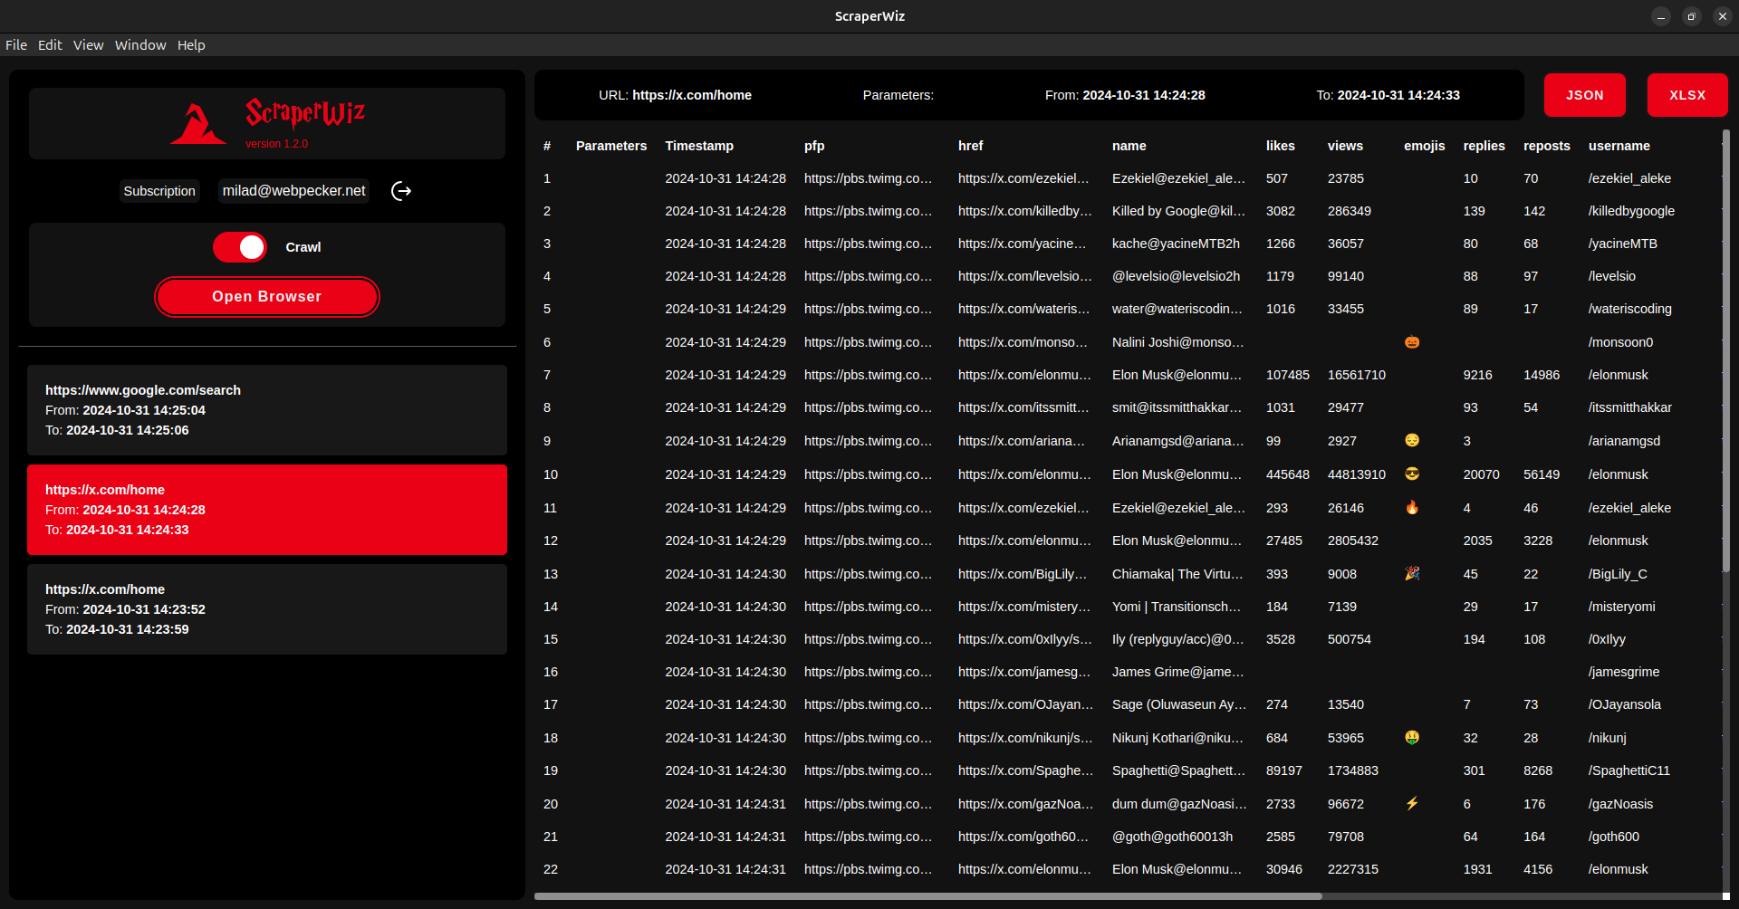Click name kache@yacineMTB2h in row 3
1739x909 pixels.
point(1176,244)
